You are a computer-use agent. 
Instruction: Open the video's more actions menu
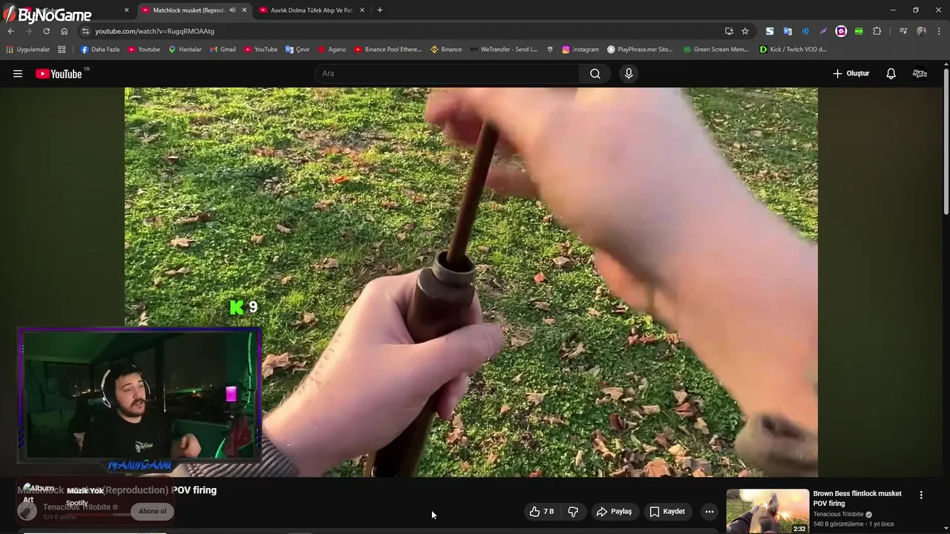(710, 511)
